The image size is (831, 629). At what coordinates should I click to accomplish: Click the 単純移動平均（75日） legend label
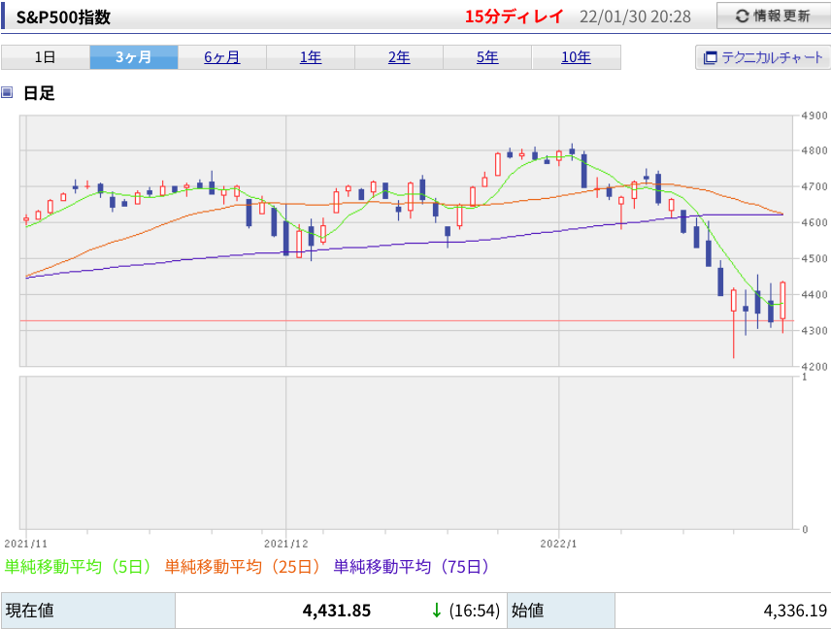(413, 567)
